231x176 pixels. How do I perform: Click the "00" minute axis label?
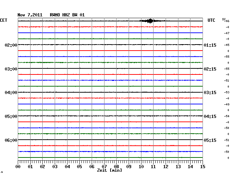point(18,166)
